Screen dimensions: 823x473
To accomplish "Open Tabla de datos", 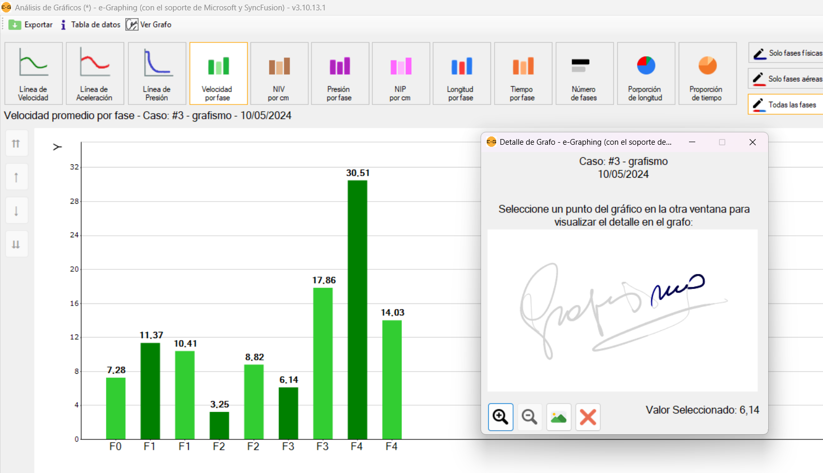I will [91, 25].
